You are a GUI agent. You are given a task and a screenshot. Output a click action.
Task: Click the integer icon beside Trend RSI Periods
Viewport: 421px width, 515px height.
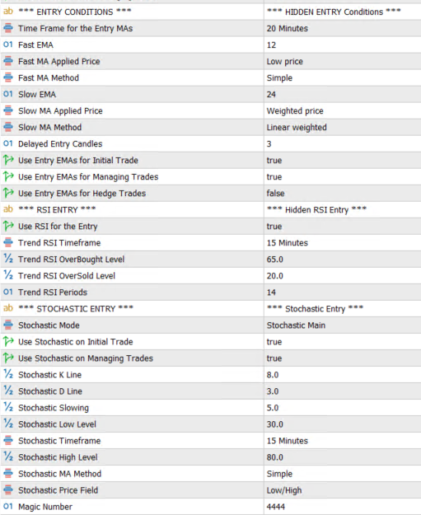[8, 292]
